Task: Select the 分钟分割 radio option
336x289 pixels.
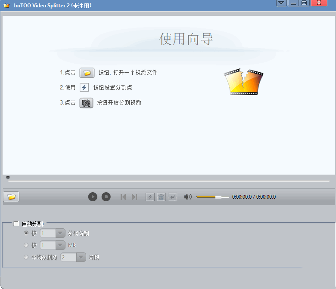Action: (x=26, y=233)
